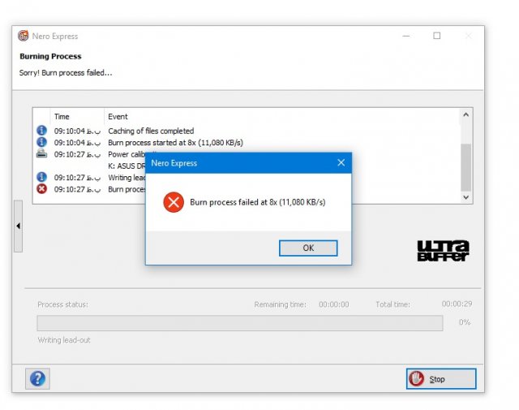The height and width of the screenshot is (410, 519).
Task: Close the Nero Express error popup
Action: [x=341, y=163]
